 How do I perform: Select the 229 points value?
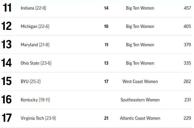coord(187,118)
